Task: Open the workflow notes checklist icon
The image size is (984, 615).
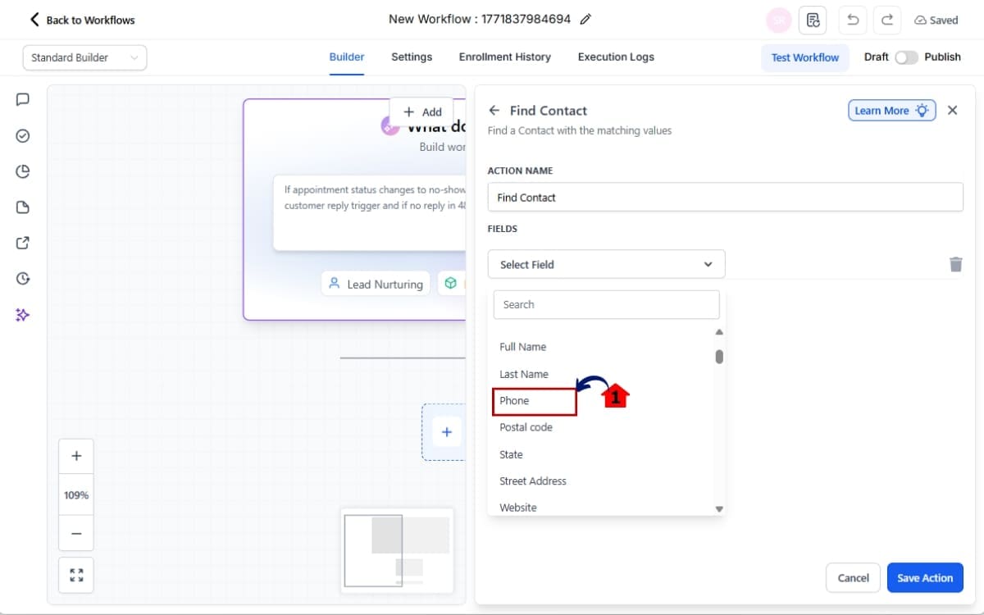Action: pyautogui.click(x=813, y=20)
